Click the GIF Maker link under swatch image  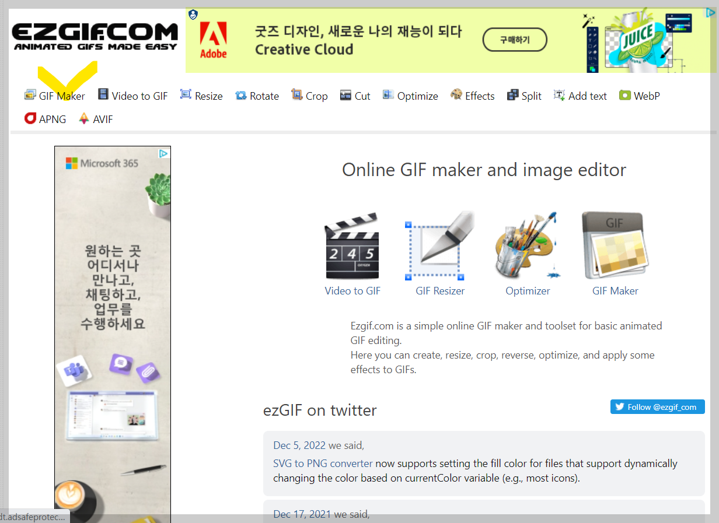click(x=615, y=291)
